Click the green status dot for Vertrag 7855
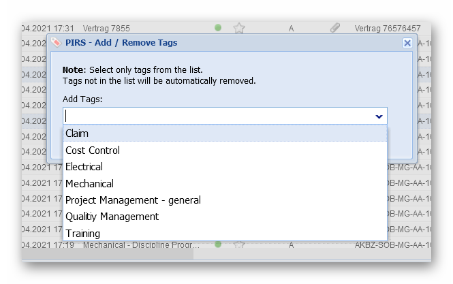The image size is (453, 284). [218, 28]
